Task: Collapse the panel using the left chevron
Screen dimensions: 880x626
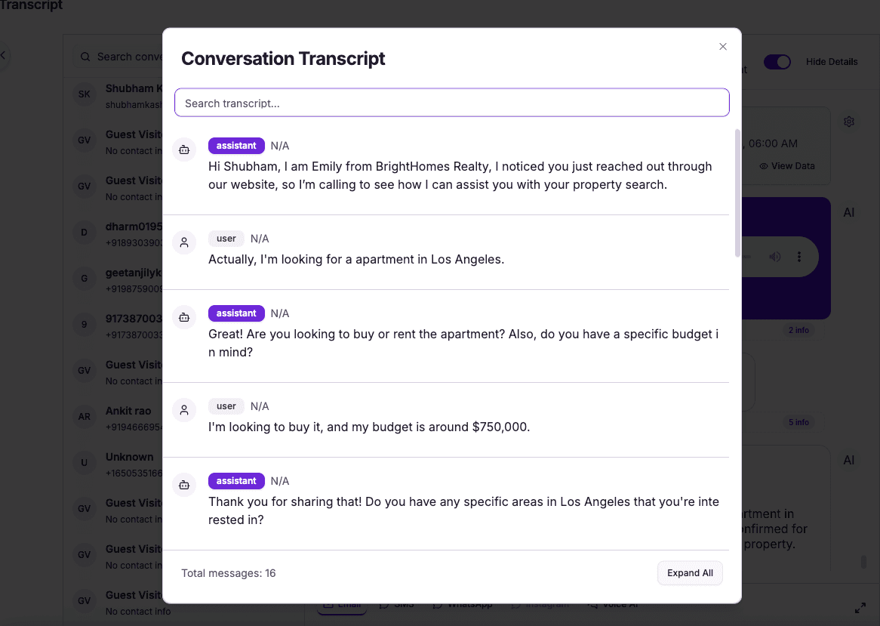Action: (3, 55)
